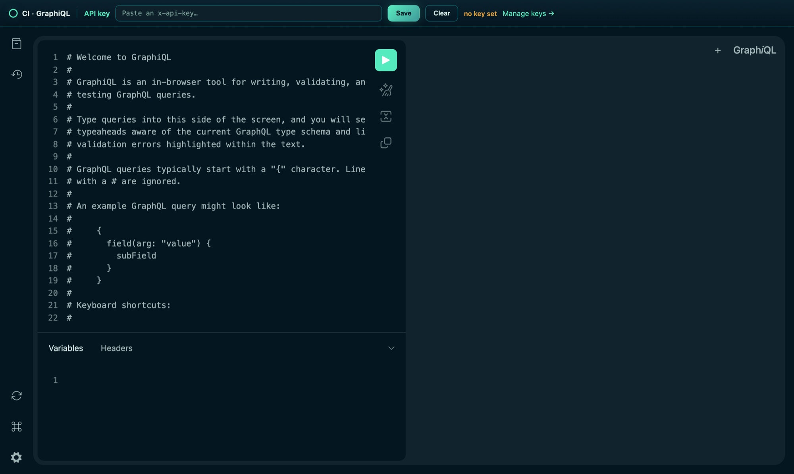794x474 pixels.
Task: Follow the Manage keys link
Action: [528, 13]
